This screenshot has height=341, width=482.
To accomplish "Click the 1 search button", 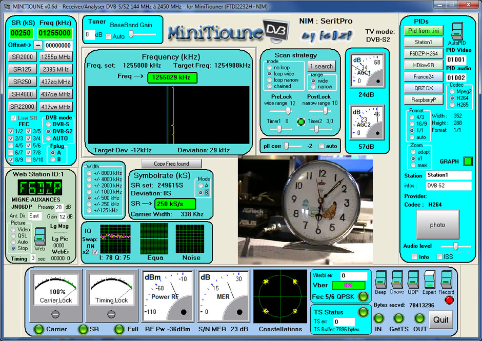I will [322, 66].
